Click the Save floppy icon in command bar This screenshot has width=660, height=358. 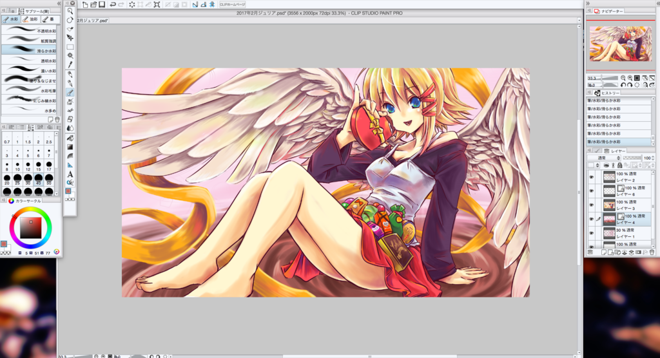pyautogui.click(x=101, y=5)
